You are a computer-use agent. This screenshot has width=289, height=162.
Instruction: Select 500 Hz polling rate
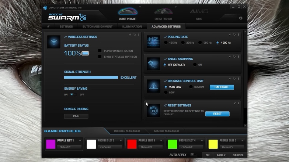200,43
